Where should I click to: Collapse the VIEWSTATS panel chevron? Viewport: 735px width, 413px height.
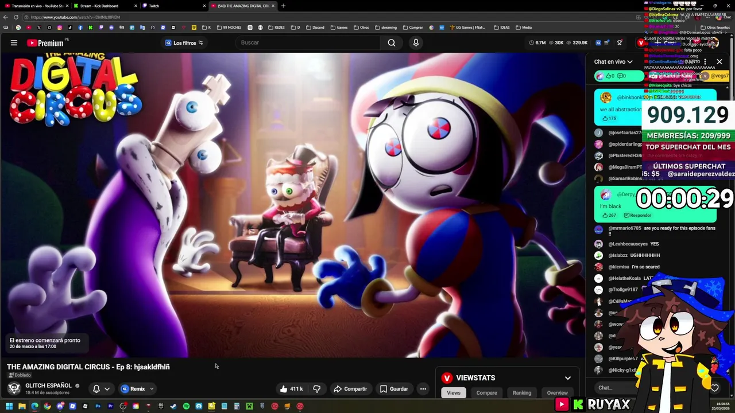click(568, 378)
